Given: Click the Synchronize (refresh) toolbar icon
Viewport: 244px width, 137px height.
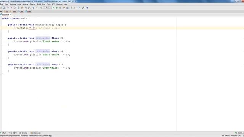Looking at the screenshot, I should [4, 8].
